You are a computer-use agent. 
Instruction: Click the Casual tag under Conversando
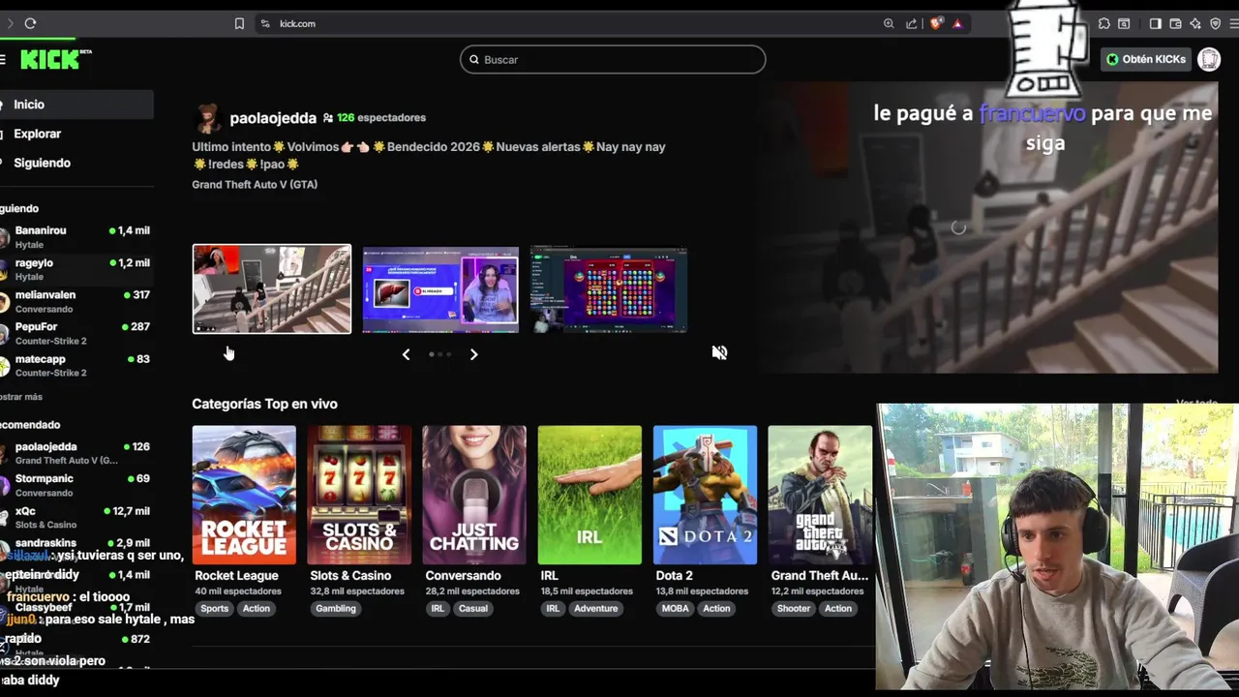[473, 608]
